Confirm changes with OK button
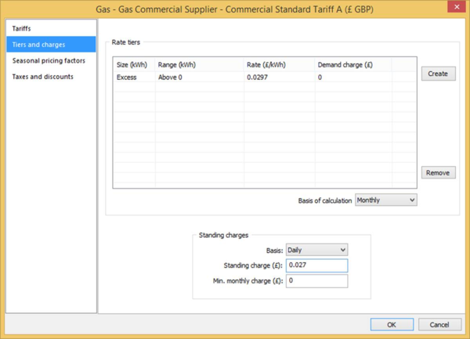 click(x=392, y=324)
